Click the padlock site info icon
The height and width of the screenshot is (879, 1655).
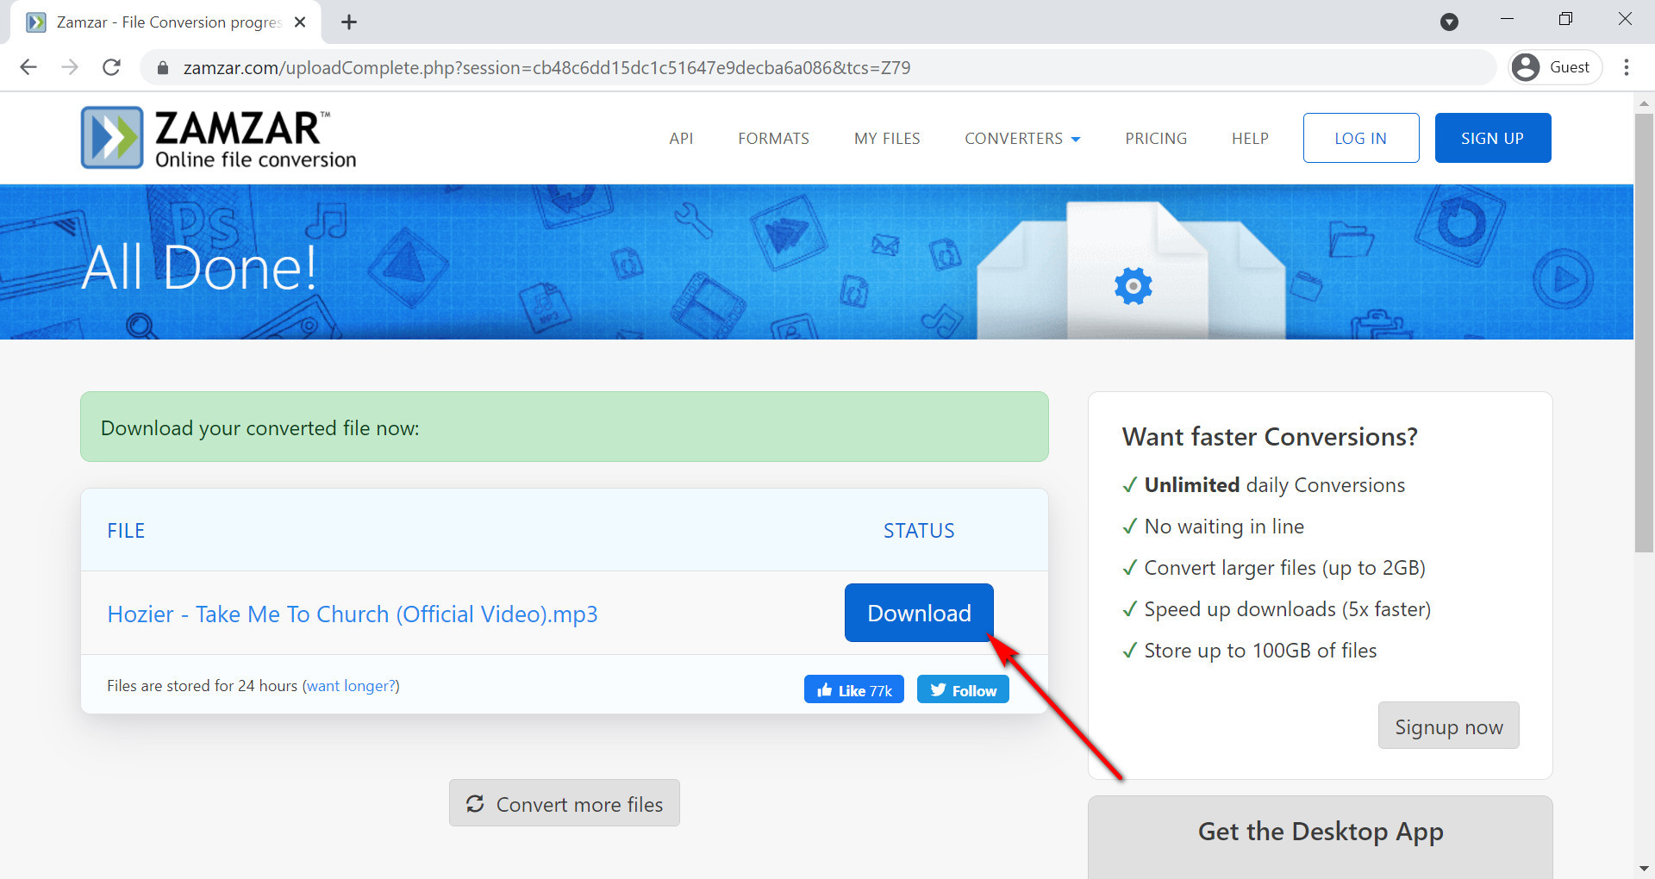point(162,67)
